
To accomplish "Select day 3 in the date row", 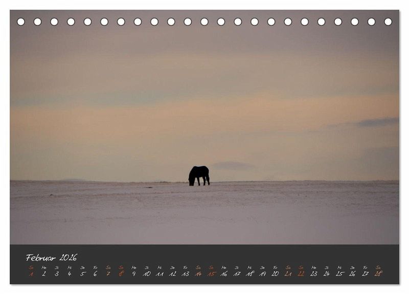I will pyautogui.click(x=57, y=274).
